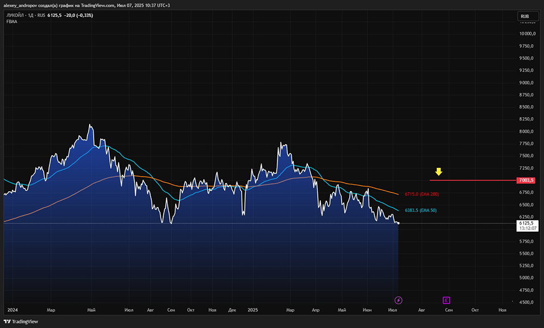Select the FBMA indicator label
Screen dimensions: 544x328
point(11,22)
